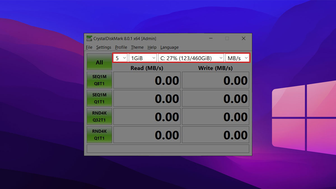Select the RND4K Q1T1 read result value
The height and width of the screenshot is (189, 336).
tap(147, 135)
